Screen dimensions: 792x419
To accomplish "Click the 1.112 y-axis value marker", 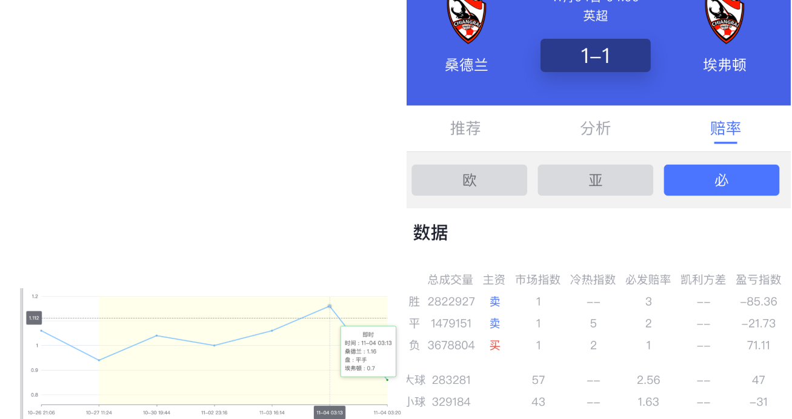I will [x=34, y=318].
